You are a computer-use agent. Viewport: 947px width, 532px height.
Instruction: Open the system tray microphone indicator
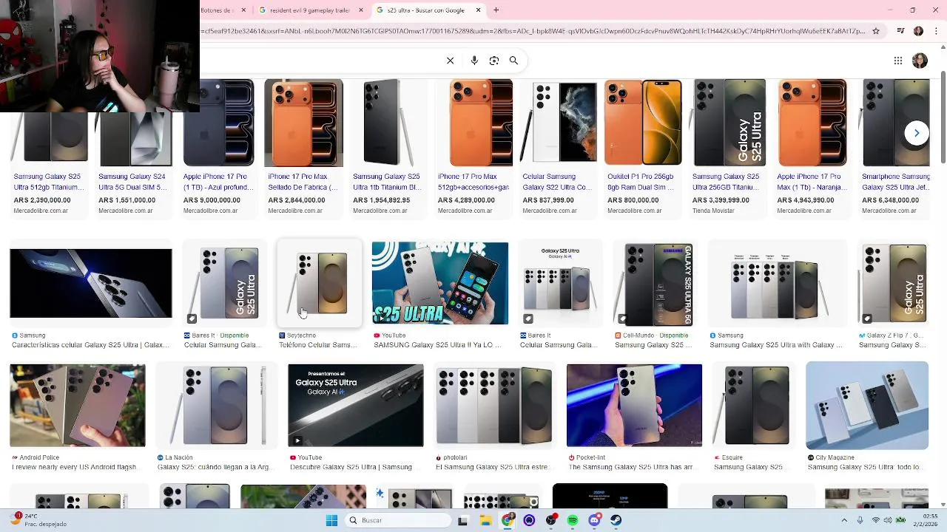[860, 520]
